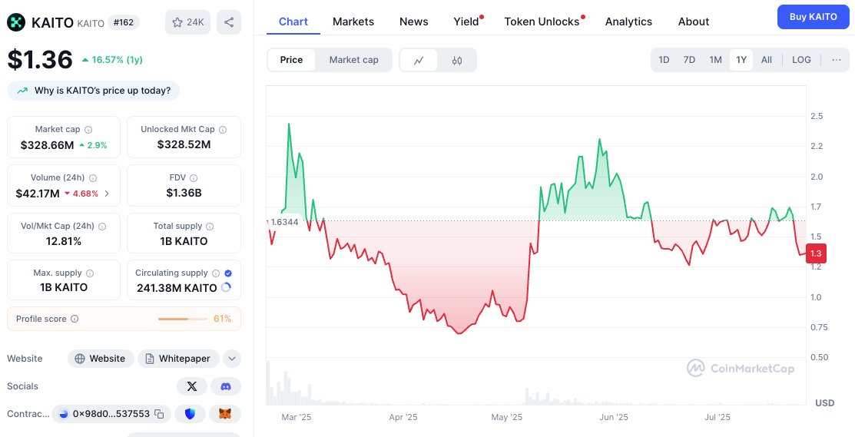Image resolution: width=855 pixels, height=437 pixels.
Task: Switch to candlestick chart view
Action: click(457, 61)
